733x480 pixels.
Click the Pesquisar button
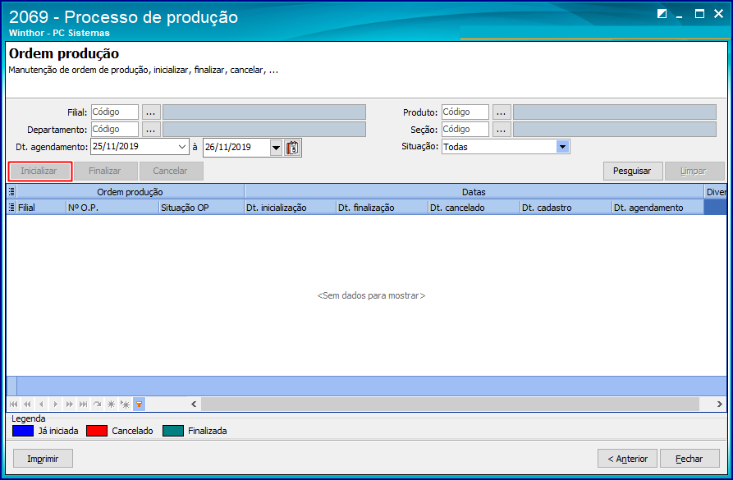(x=633, y=171)
